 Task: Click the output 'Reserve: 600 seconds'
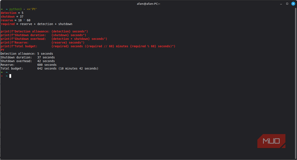click(28, 65)
